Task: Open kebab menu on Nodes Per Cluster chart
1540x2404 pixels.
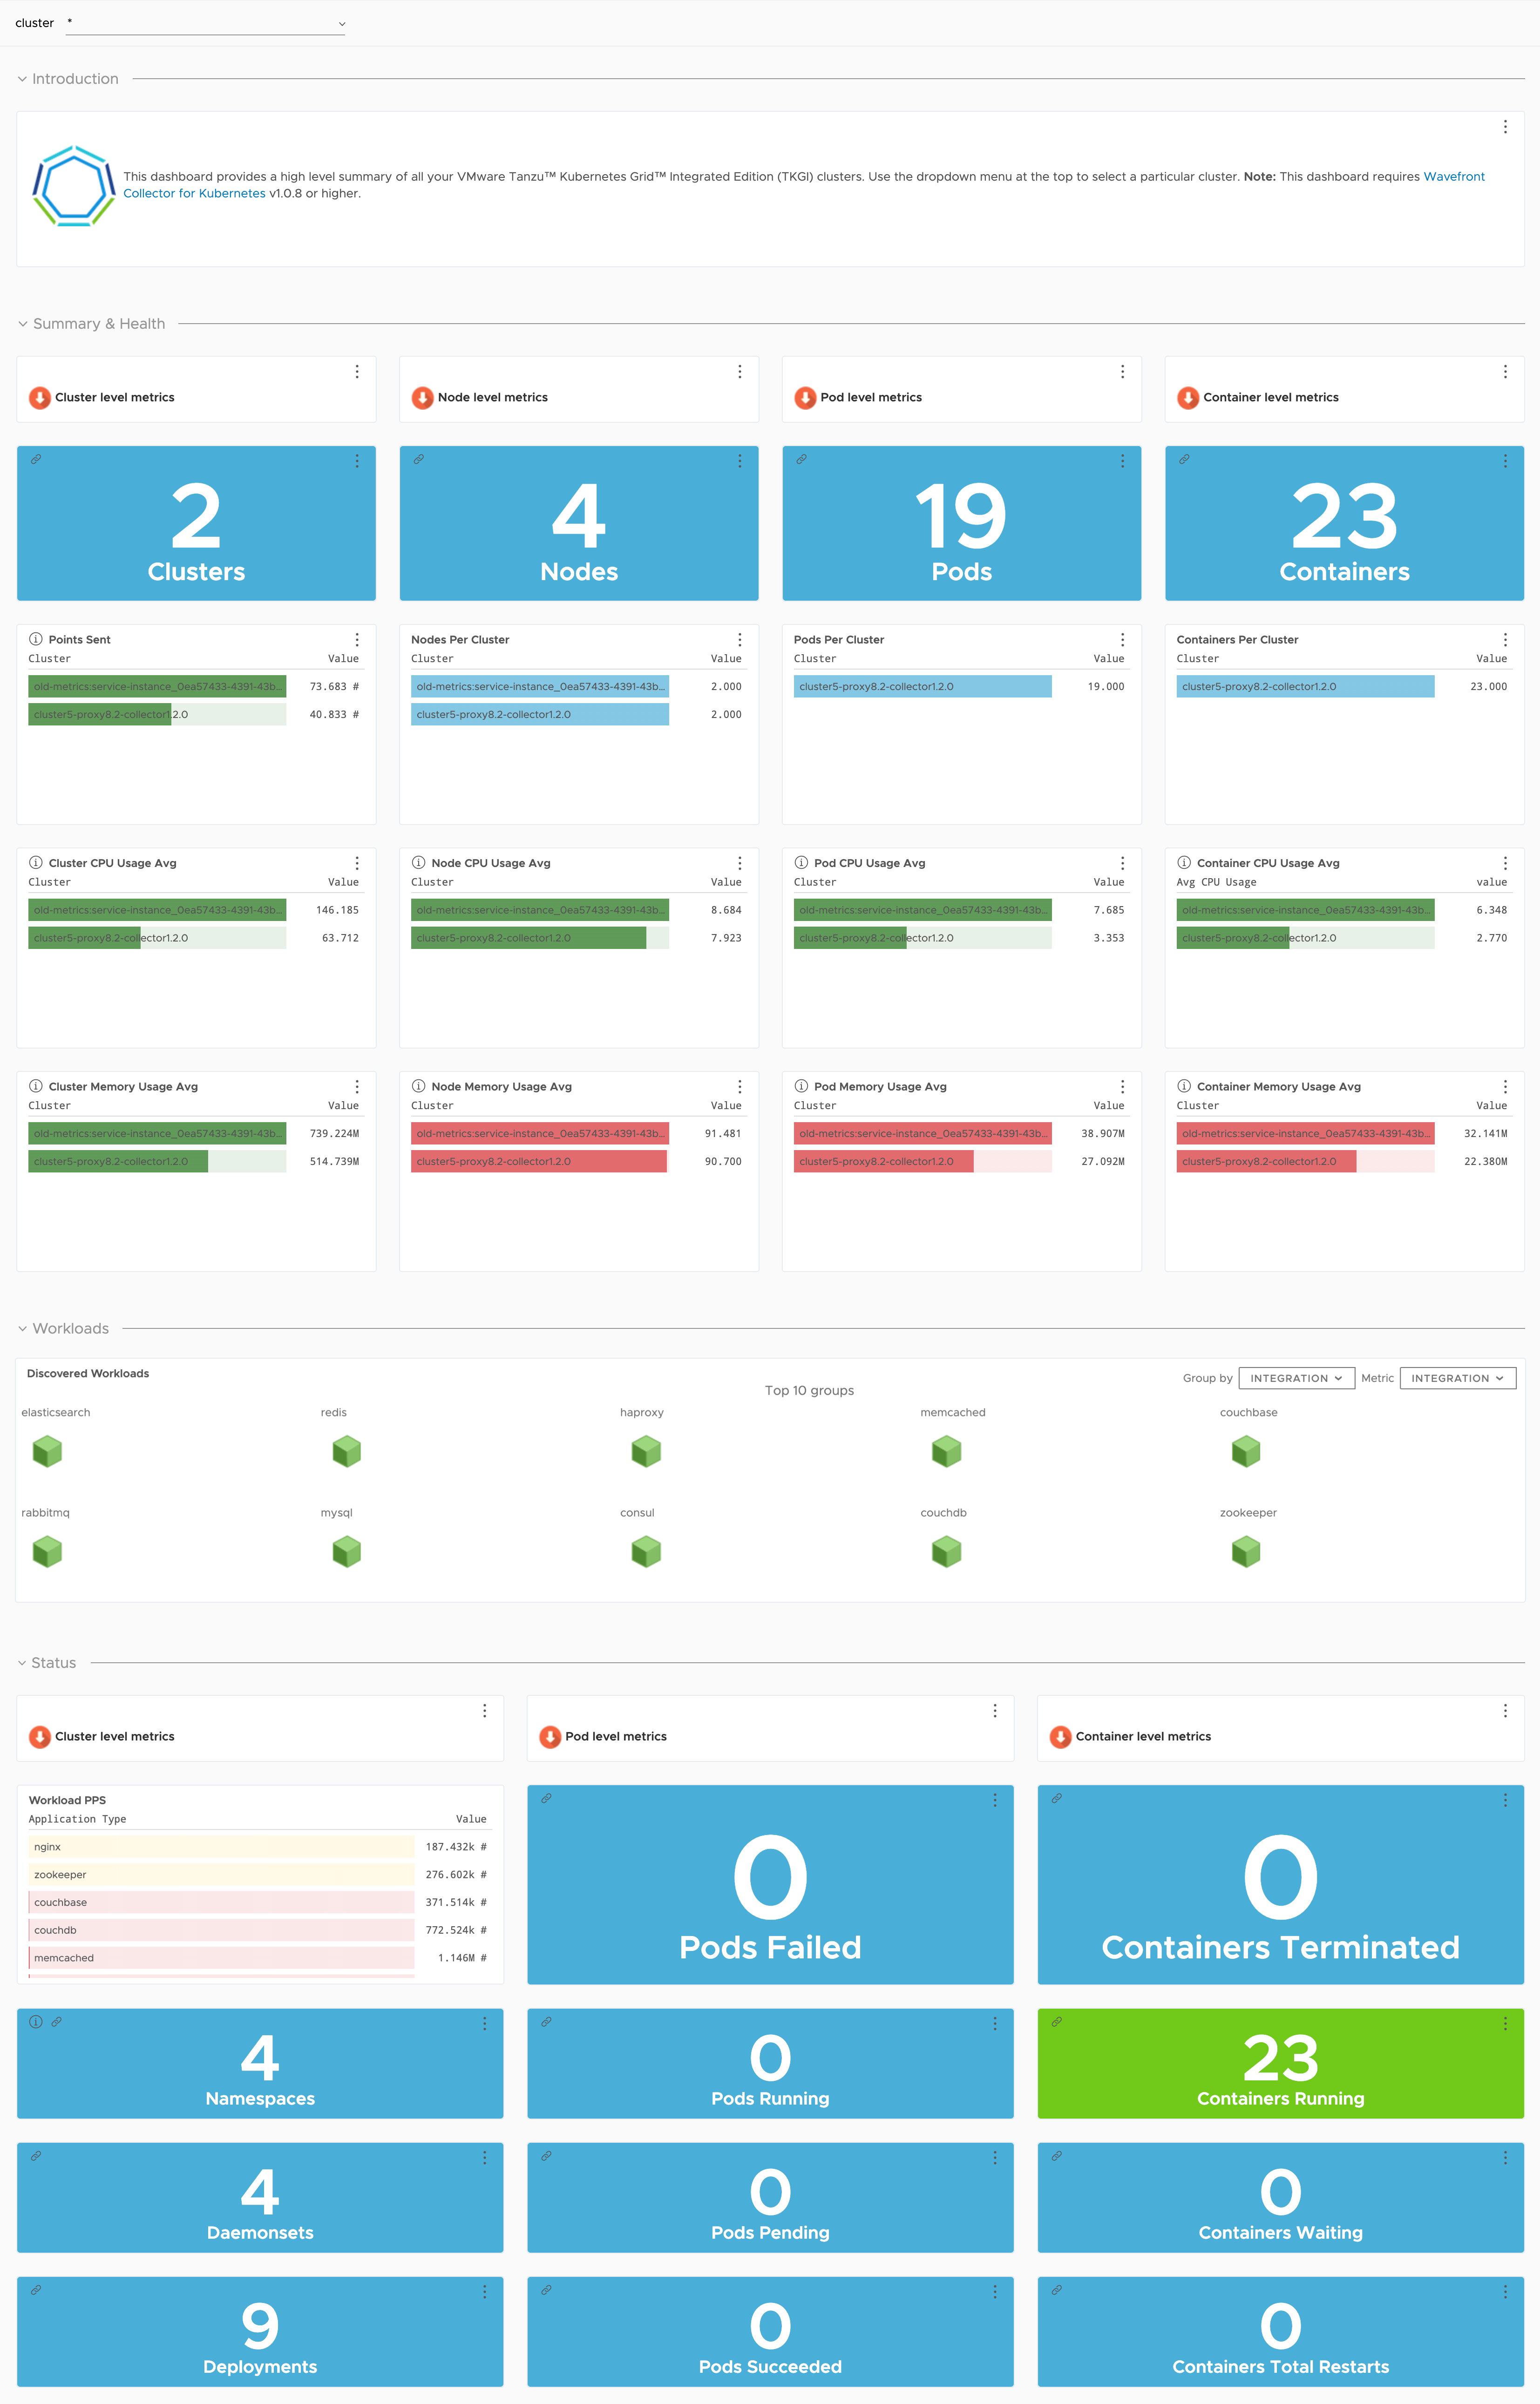Action: click(x=739, y=640)
